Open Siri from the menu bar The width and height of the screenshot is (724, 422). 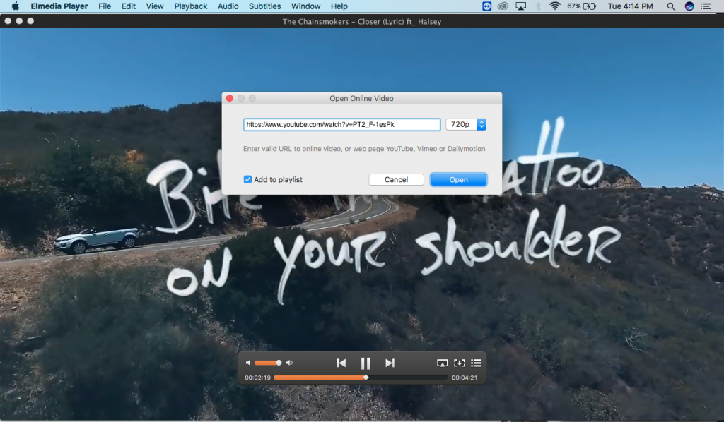click(x=688, y=6)
